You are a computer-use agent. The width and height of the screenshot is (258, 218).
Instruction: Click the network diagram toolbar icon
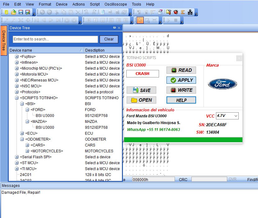click(x=190, y=12)
